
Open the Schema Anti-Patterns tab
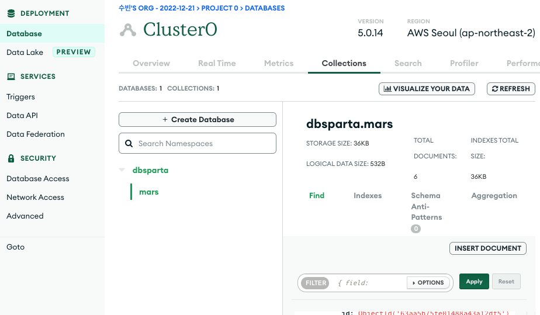(427, 206)
